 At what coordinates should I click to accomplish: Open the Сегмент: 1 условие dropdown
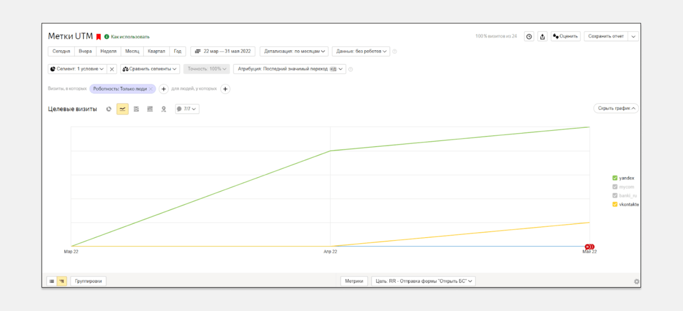[77, 69]
